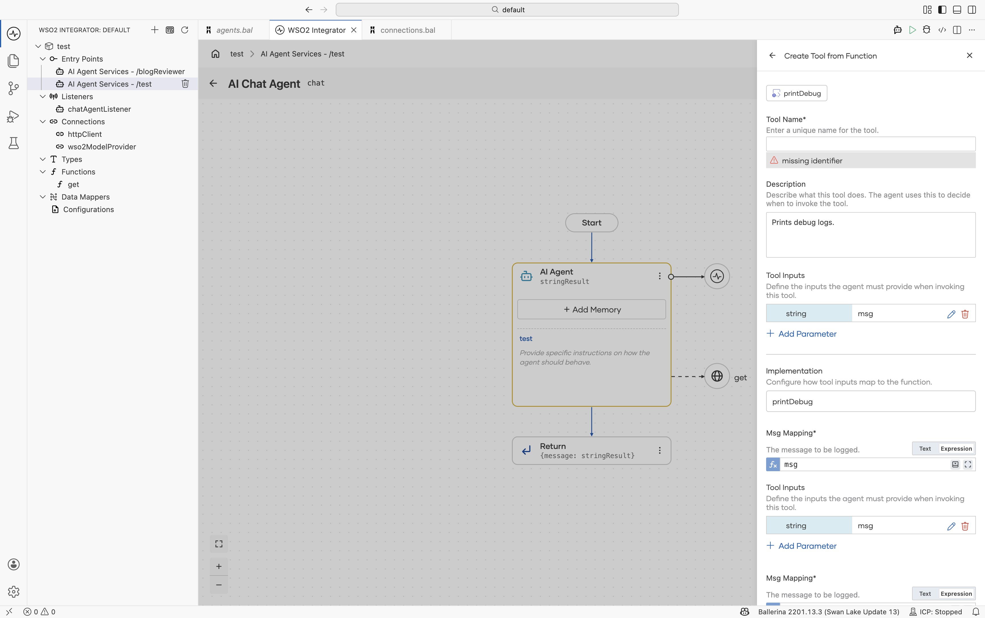The image size is (985, 618).
Task: Switch first Msg Mapping to Text mode
Action: tap(925, 448)
